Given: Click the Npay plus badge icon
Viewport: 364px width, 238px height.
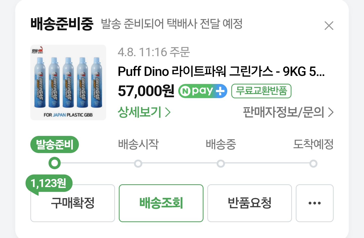Looking at the screenshot, I should (202, 91).
